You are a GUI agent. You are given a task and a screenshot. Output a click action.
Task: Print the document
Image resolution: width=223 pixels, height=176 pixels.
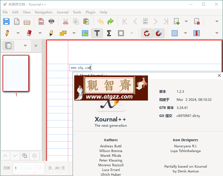point(51,21)
